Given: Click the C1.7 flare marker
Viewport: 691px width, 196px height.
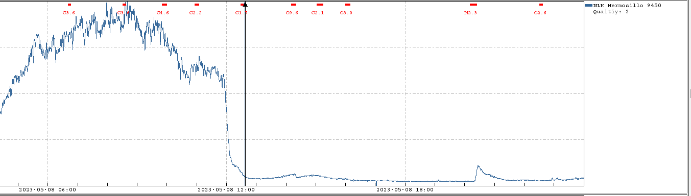Looking at the screenshot, I should click(x=243, y=5).
